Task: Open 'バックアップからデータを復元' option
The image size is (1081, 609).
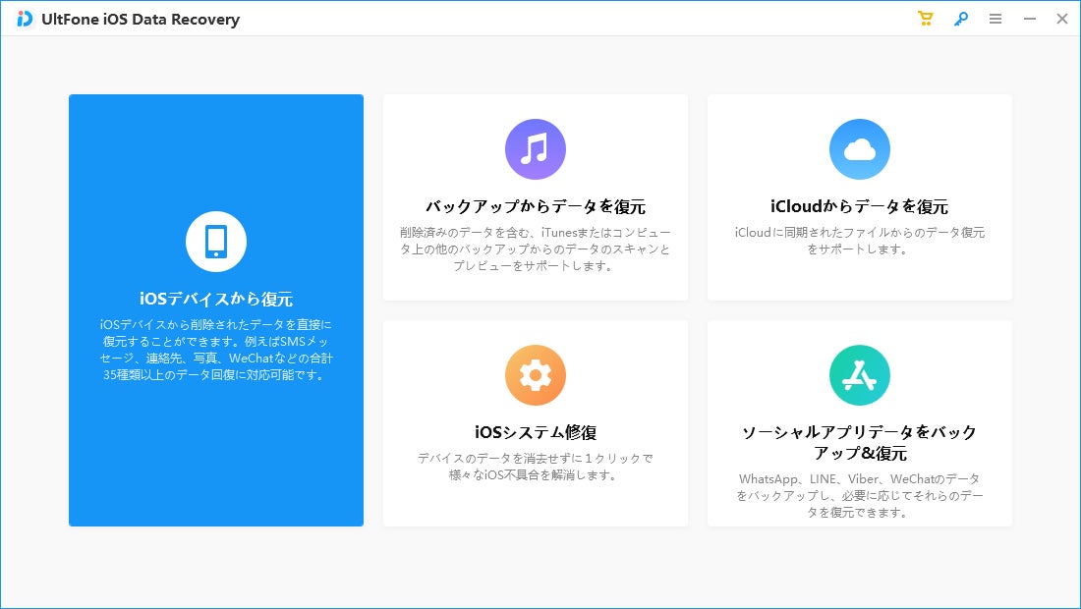Action: [x=535, y=206]
